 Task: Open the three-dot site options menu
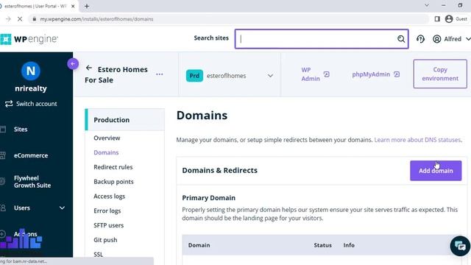[x=160, y=74]
